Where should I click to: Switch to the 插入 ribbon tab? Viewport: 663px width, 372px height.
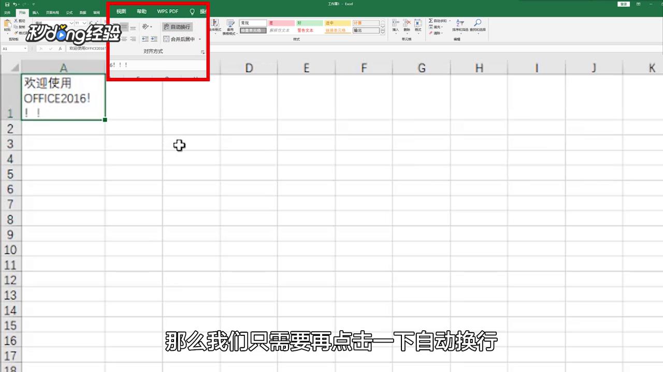tap(35, 12)
